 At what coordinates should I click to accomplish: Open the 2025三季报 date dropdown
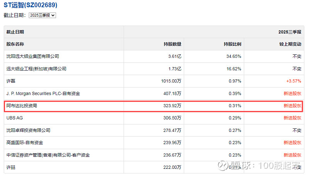click(42, 15)
